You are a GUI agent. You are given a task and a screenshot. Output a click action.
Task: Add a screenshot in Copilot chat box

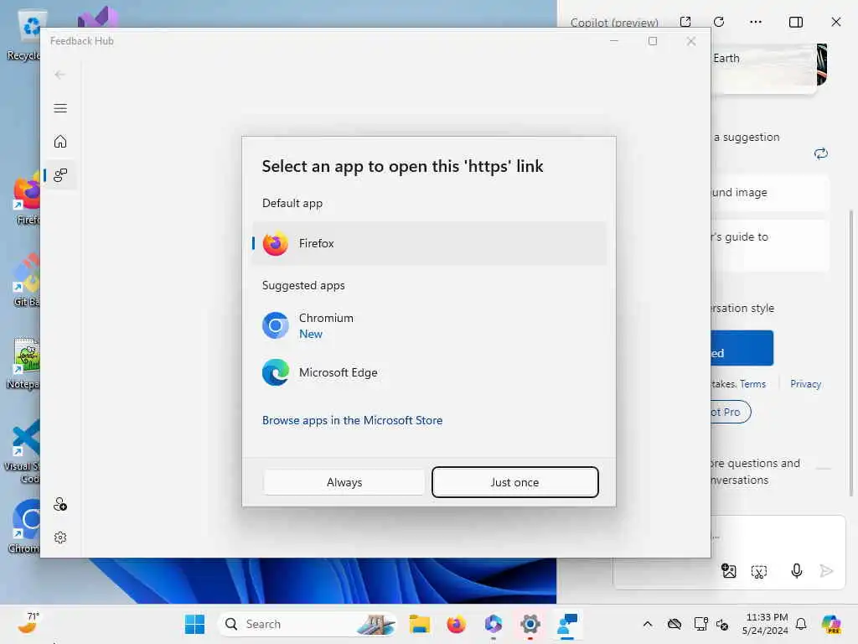pyautogui.click(x=759, y=572)
